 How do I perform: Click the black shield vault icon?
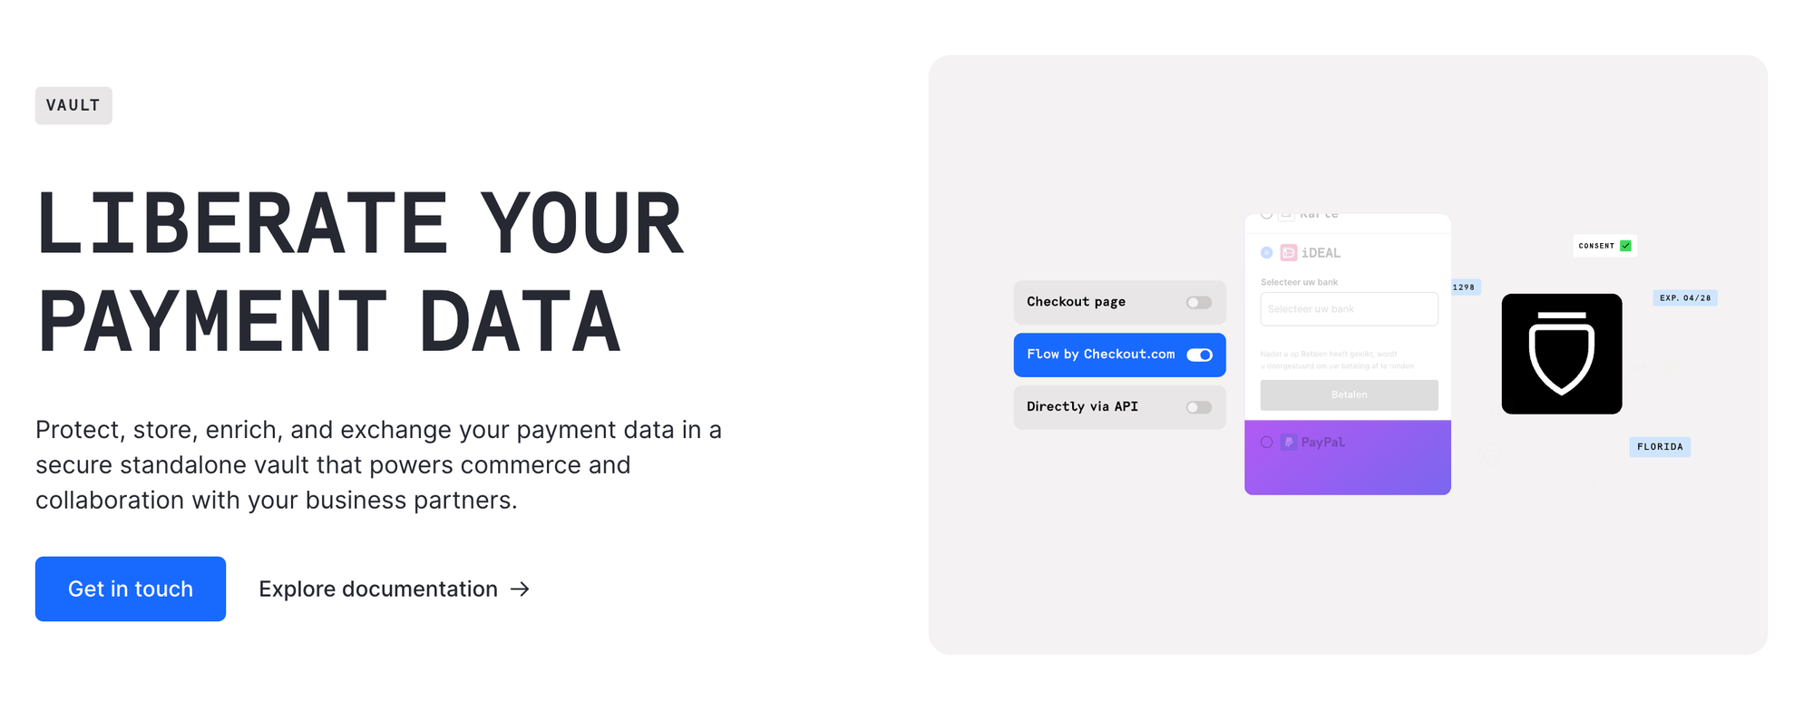[x=1561, y=354]
